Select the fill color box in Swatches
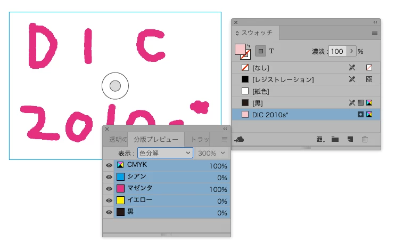 click(240, 50)
